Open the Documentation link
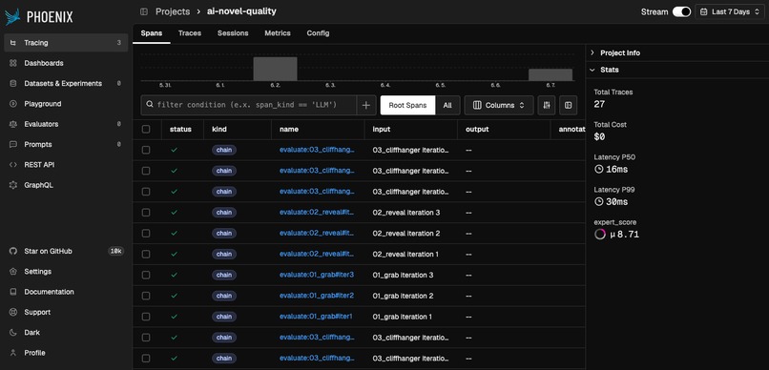Image resolution: width=769 pixels, height=370 pixels. coord(66,292)
